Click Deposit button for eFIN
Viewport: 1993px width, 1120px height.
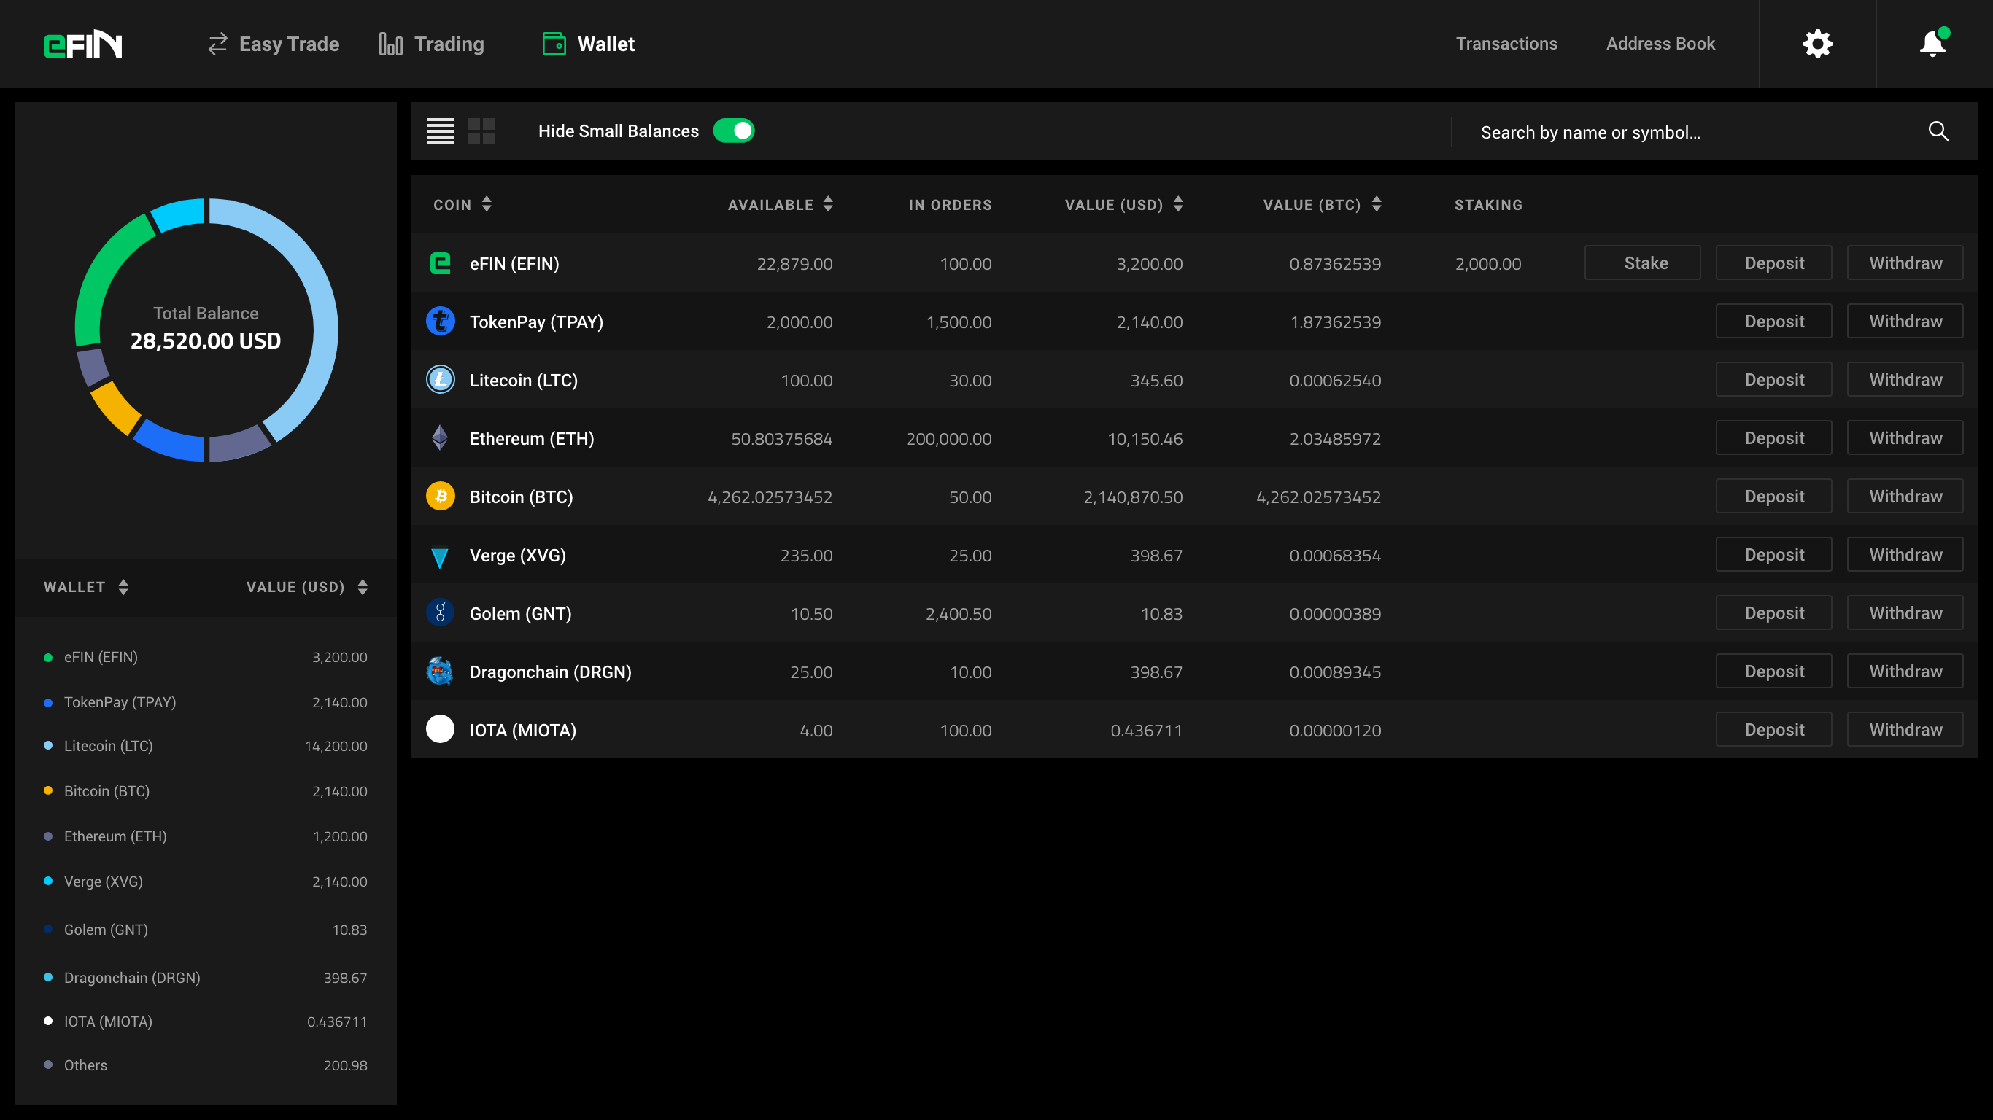point(1774,263)
